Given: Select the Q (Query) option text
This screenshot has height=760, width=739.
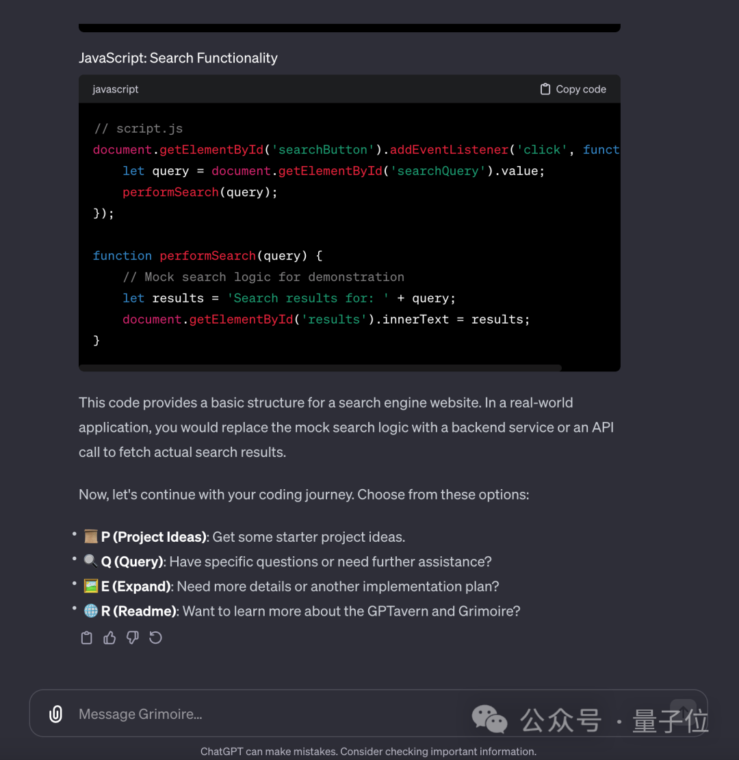Looking at the screenshot, I should [x=133, y=562].
